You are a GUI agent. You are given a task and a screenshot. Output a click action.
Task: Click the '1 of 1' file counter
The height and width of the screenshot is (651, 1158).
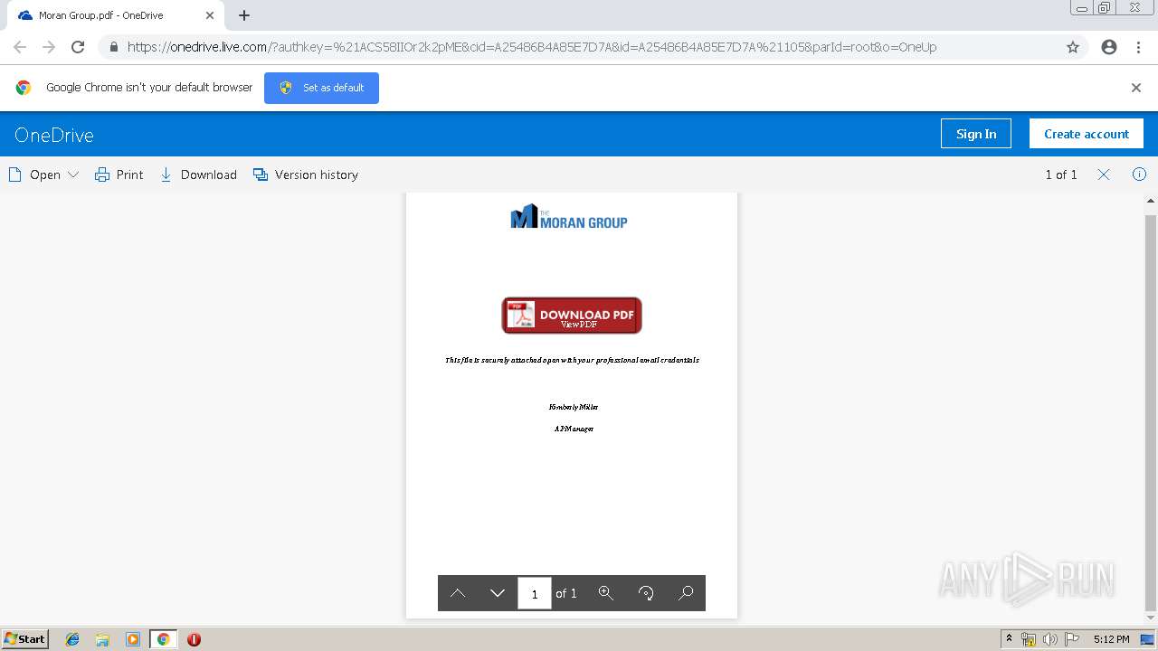(x=1061, y=175)
